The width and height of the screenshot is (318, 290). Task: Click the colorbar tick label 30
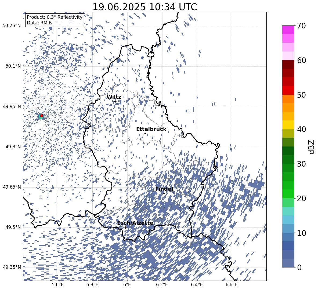click(x=301, y=164)
